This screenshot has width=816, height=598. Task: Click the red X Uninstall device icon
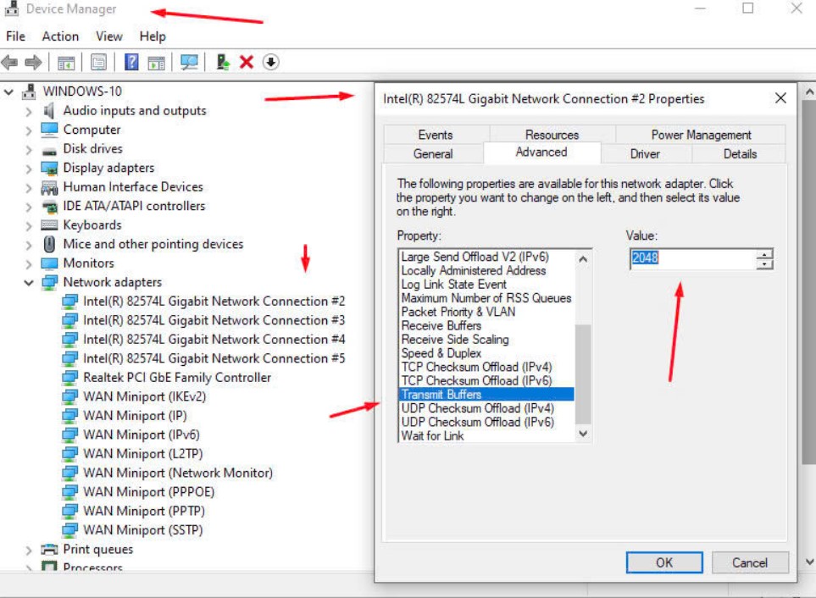pos(246,63)
